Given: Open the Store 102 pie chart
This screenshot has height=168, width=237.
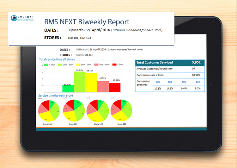Looking at the screenshot, I should pos(98,111).
